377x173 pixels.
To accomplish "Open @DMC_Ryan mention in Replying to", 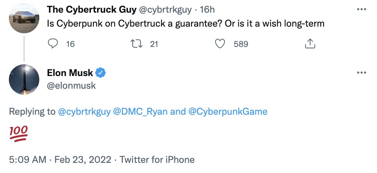I will pyautogui.click(x=140, y=112).
